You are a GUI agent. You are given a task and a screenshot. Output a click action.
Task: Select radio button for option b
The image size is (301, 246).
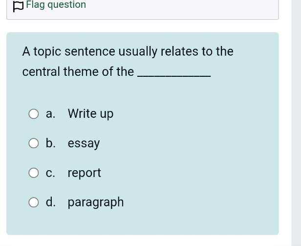(x=34, y=143)
